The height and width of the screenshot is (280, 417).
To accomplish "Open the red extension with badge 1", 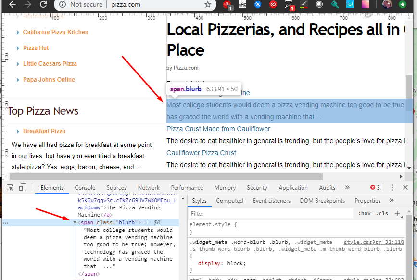I will [227, 5].
